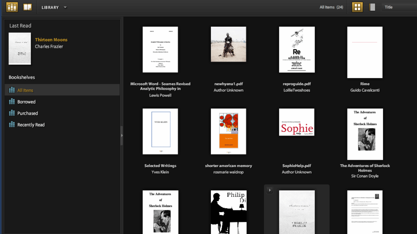Open the Title sort dropdown

coord(399,7)
